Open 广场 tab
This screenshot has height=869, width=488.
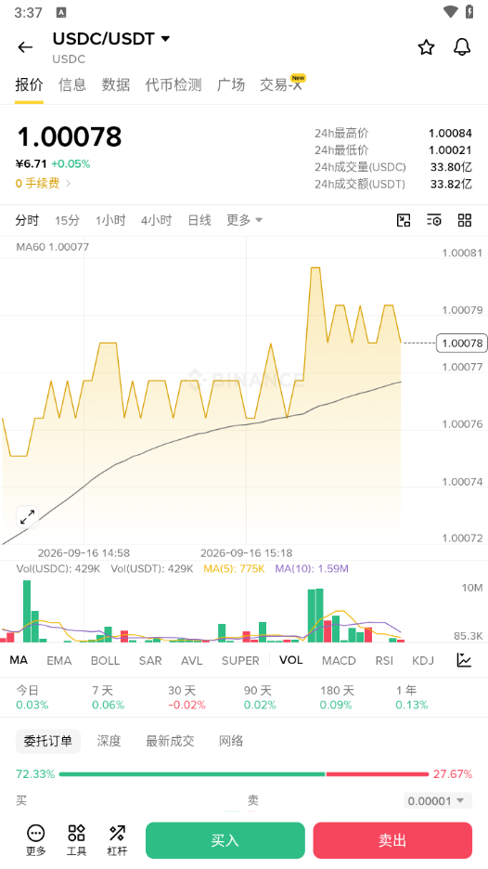point(231,84)
